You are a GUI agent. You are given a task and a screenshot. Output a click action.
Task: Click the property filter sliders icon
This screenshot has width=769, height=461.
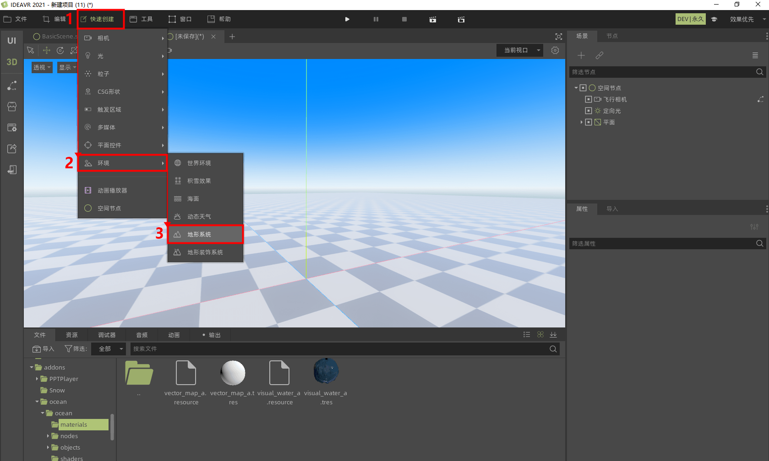click(754, 227)
